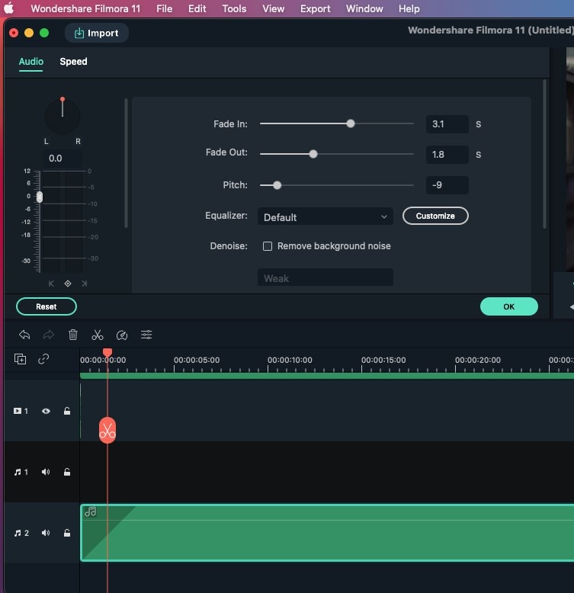
Task: Switch to the Speed tab
Action: point(73,62)
